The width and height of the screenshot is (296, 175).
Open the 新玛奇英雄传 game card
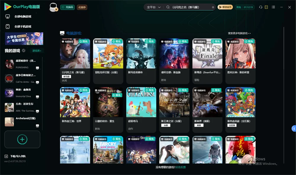click(x=141, y=61)
